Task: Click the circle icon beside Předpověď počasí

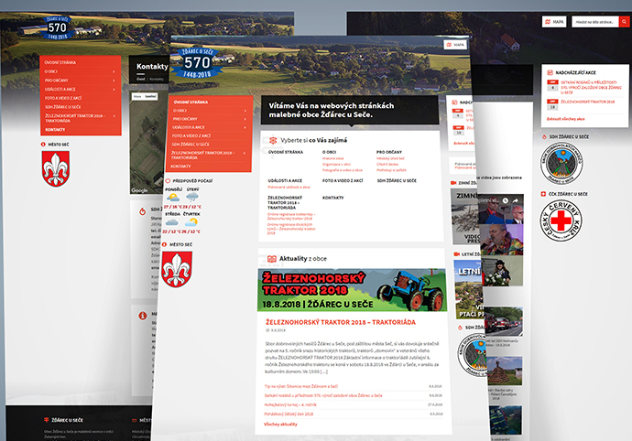Action: coord(169,181)
